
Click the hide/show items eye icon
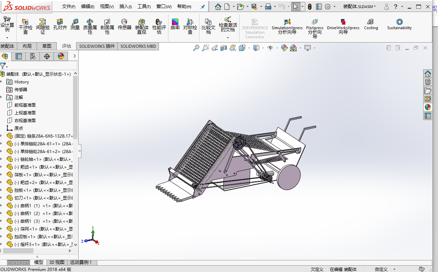click(x=270, y=48)
